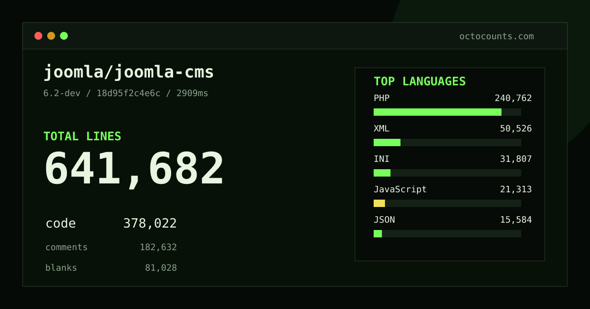Click the JSON progress bar
The height and width of the screenshot is (309, 590).
[447, 233]
